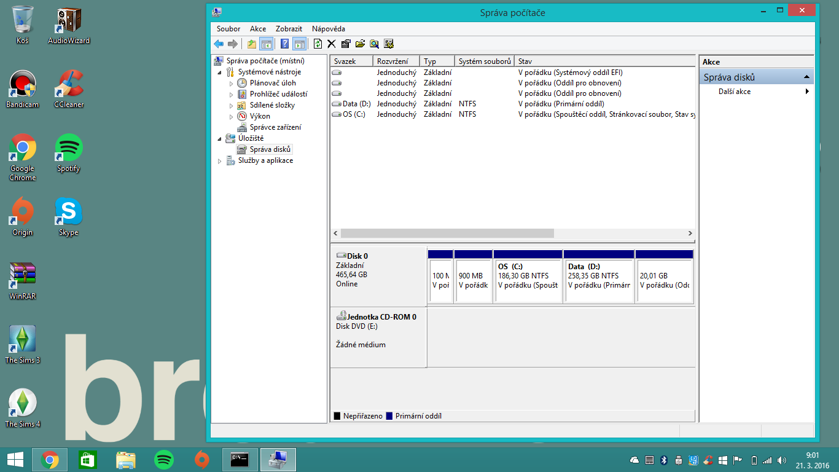Toggle the show/hide action pane button
This screenshot has width=839, height=472.
299,44
